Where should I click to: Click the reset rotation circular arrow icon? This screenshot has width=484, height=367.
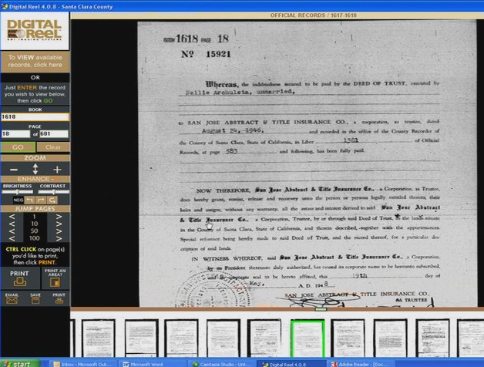pos(52,200)
